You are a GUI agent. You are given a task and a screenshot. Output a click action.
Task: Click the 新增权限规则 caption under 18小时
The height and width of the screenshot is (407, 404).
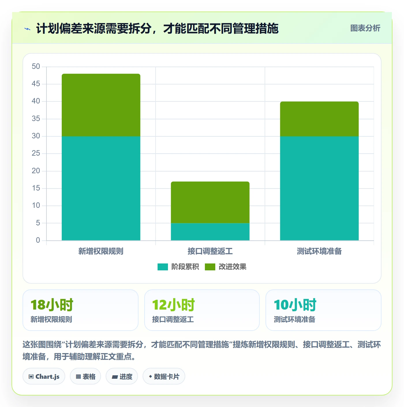(x=51, y=320)
